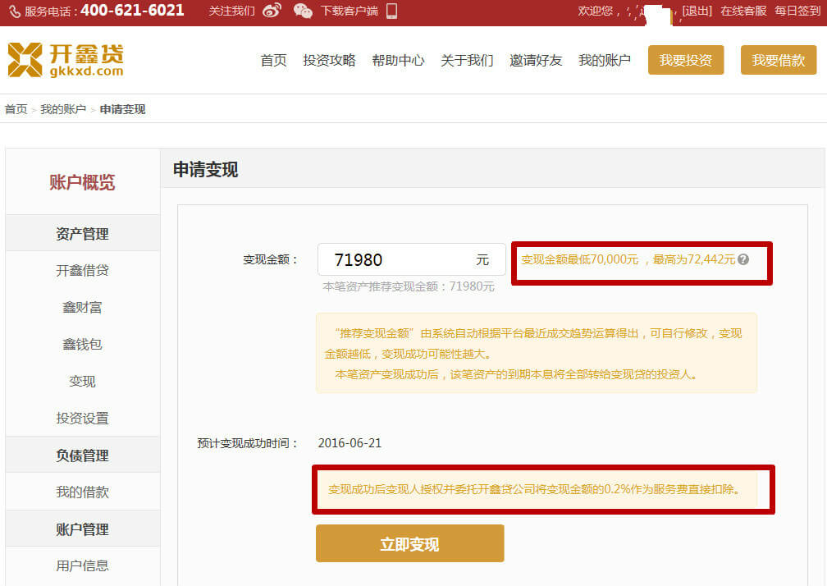Click the 退出 logout link
Image resolution: width=827 pixels, height=586 pixels.
(x=697, y=11)
